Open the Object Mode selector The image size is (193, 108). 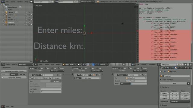pyautogui.click(x=69, y=64)
